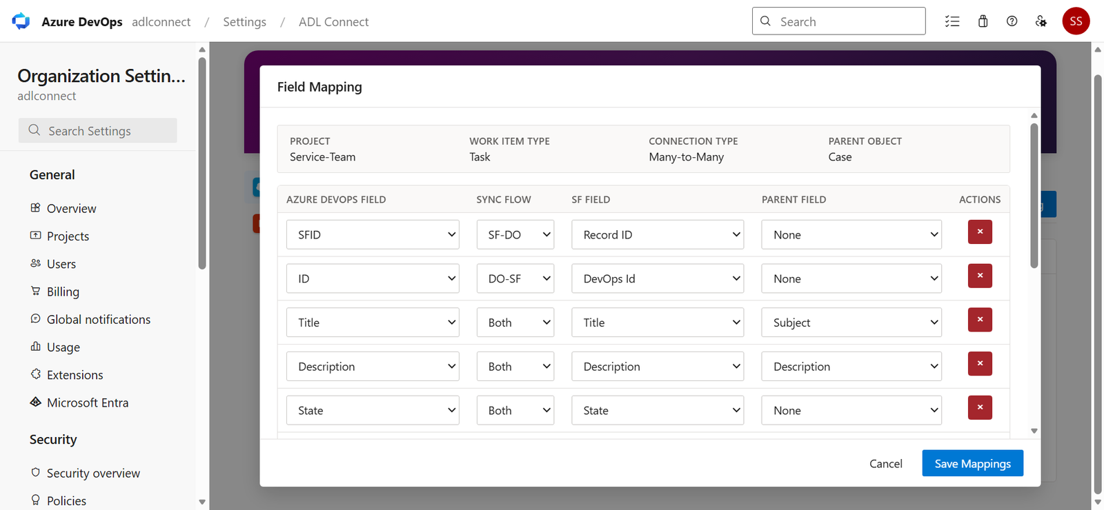The width and height of the screenshot is (1104, 510).
Task: Delete the ID mapping row
Action: point(980,276)
